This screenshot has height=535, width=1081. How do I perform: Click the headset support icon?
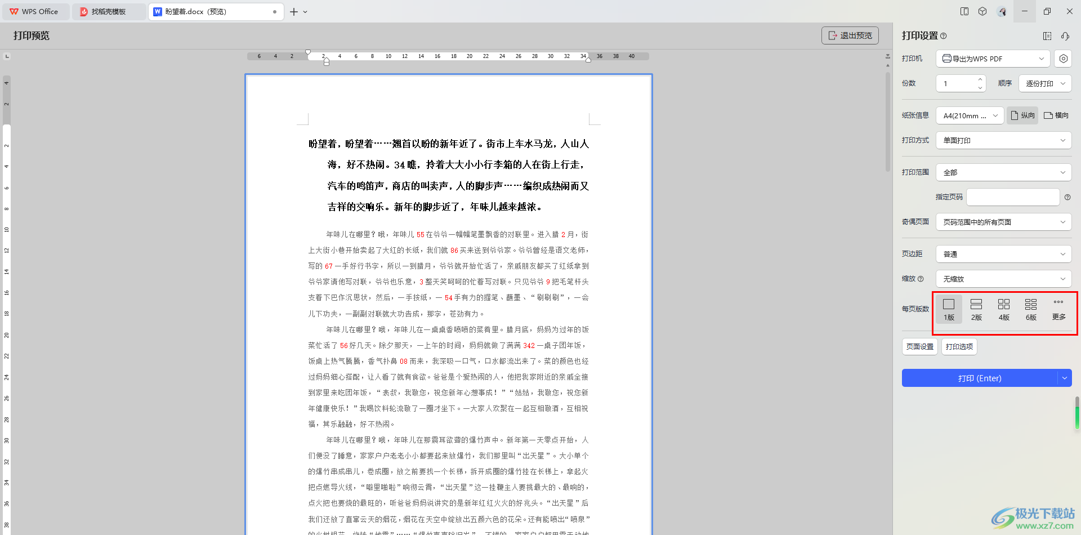1065,36
